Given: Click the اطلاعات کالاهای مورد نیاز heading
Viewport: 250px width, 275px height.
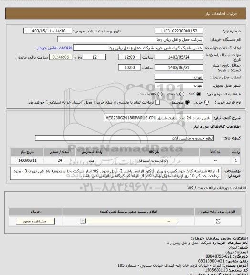Looking at the screenshot, I should [x=217, y=127].
